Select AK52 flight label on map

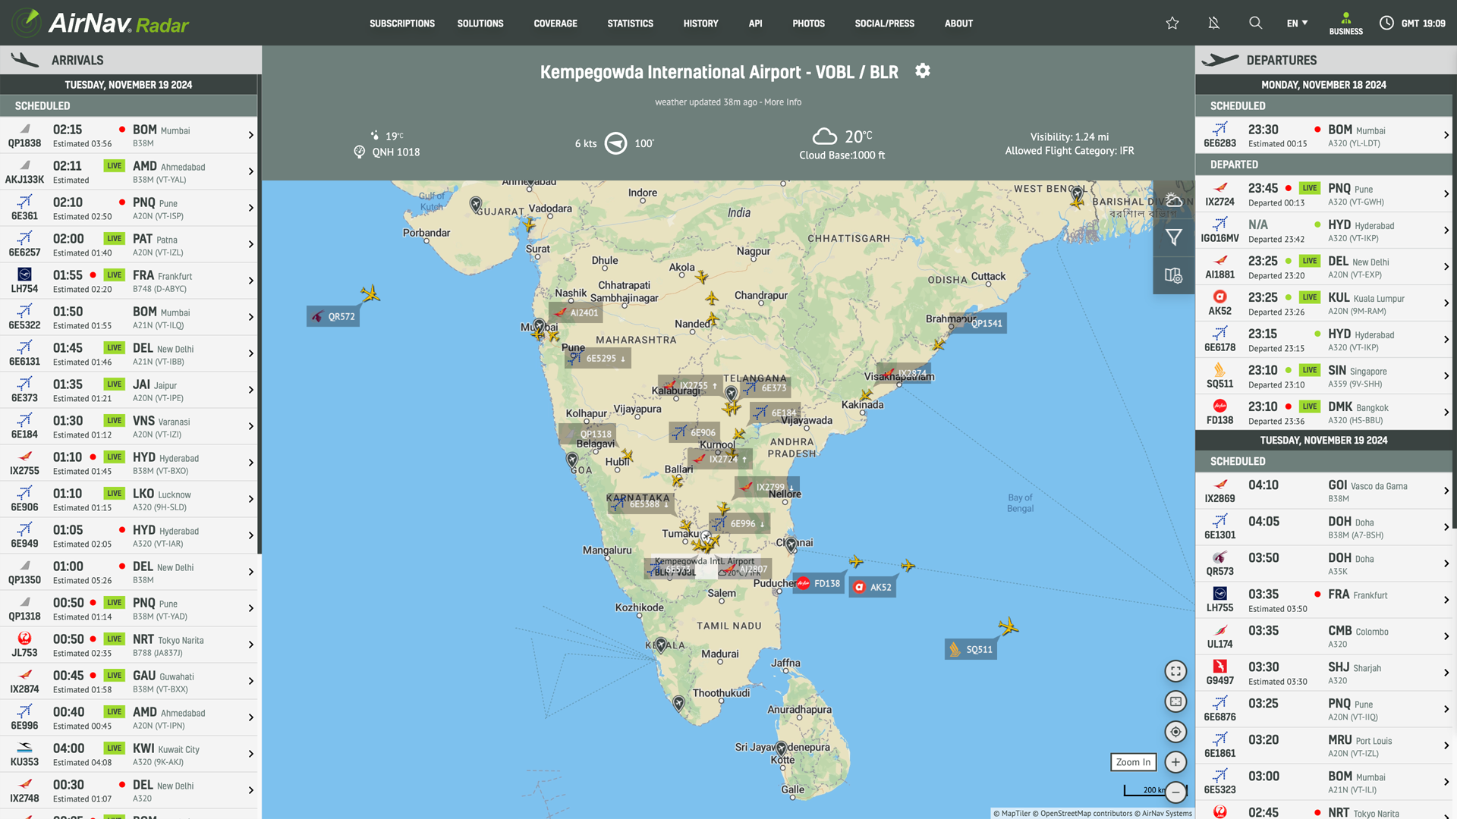click(x=873, y=587)
